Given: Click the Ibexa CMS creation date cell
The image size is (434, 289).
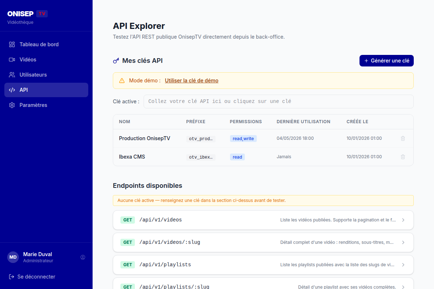Looking at the screenshot, I should coord(364,157).
